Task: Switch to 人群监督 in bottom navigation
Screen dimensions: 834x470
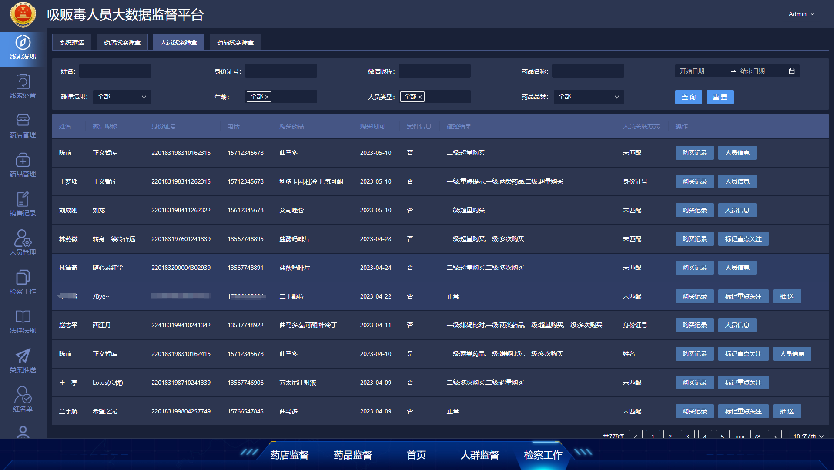Action: pyautogui.click(x=479, y=455)
